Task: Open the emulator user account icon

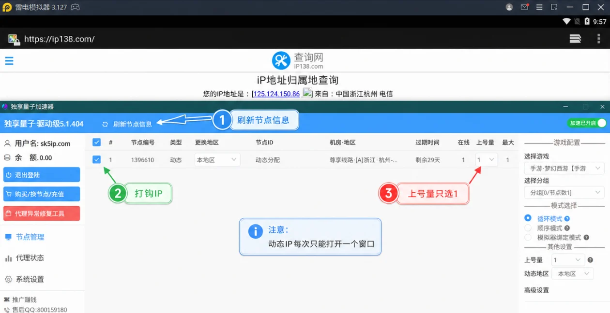Action: [509, 7]
